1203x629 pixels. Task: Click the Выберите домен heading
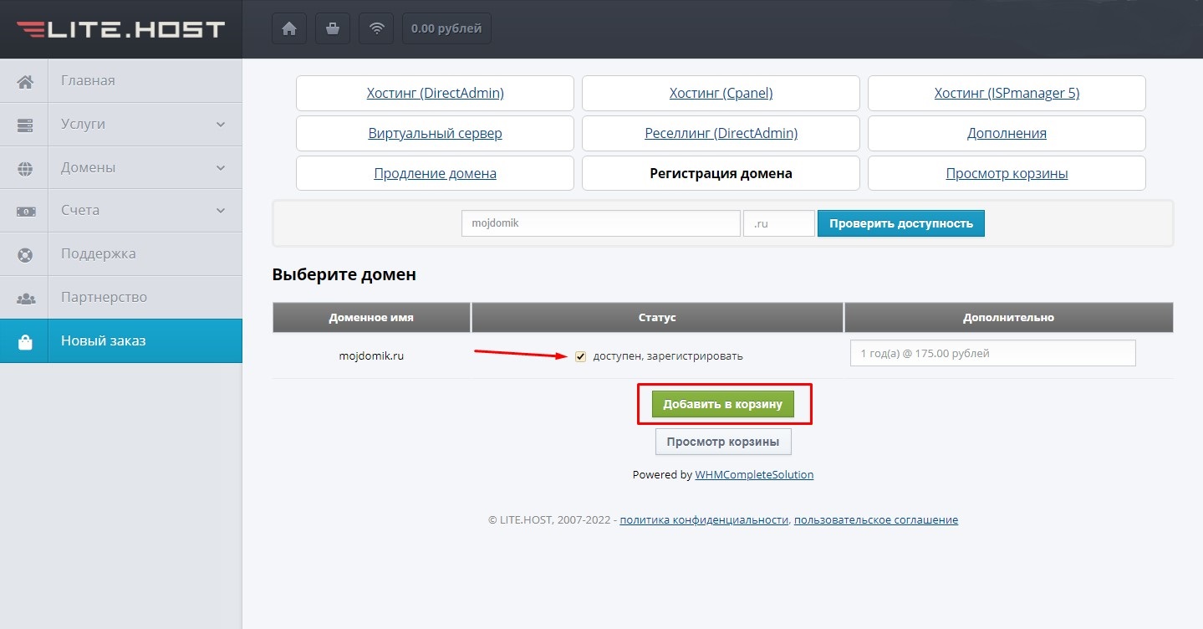coord(344,274)
